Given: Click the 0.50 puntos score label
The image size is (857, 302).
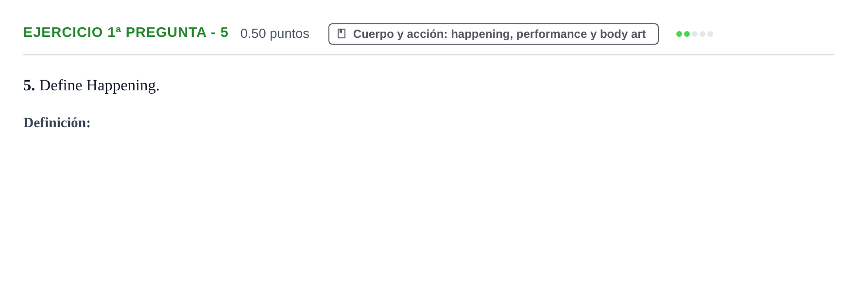Looking at the screenshot, I should (275, 34).
